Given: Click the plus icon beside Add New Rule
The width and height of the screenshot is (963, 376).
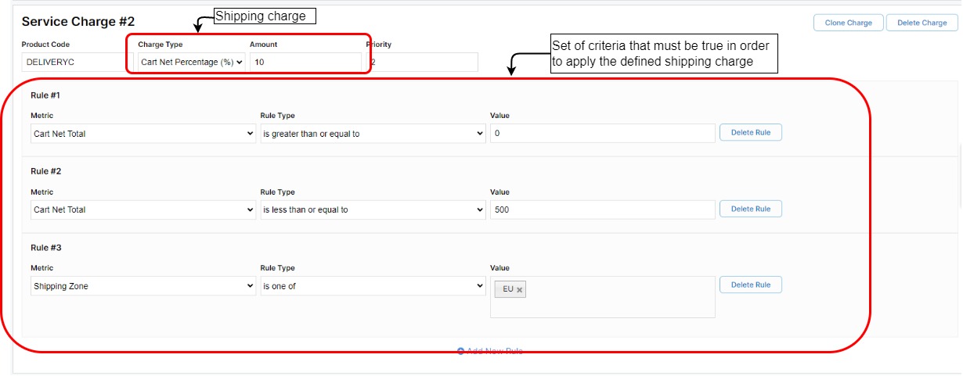Looking at the screenshot, I should coord(460,351).
